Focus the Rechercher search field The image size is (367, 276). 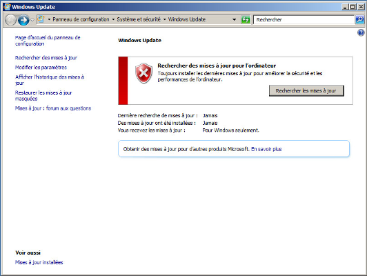coord(304,19)
